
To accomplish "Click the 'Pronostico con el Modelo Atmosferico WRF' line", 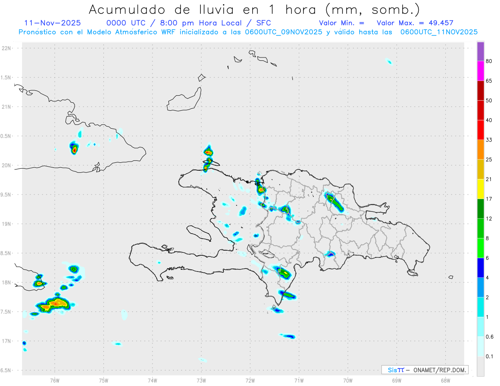I will (248, 32).
